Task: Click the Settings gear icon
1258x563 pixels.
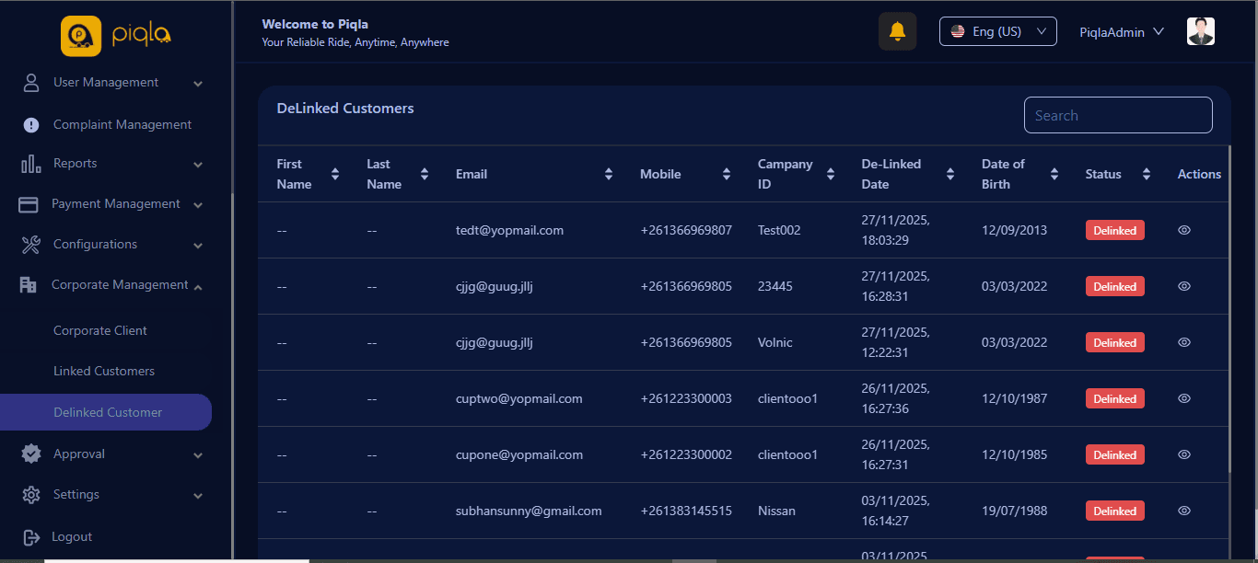Action: pos(31,495)
